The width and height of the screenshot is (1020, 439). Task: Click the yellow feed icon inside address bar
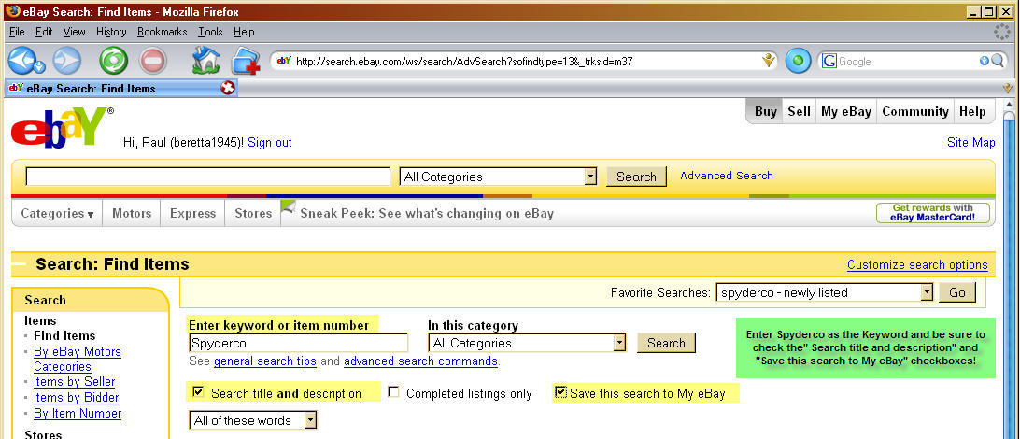pyautogui.click(x=769, y=61)
